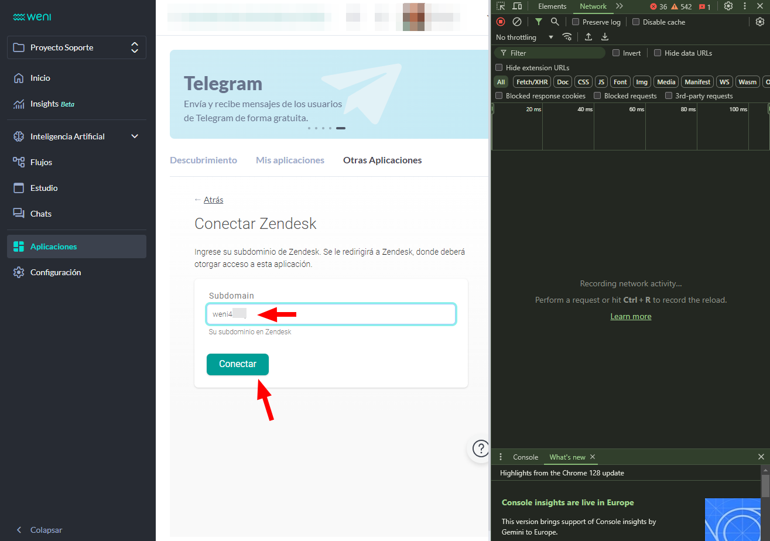770x541 pixels.
Task: Toggle the device toolbar in DevTools
Action: 518,6
